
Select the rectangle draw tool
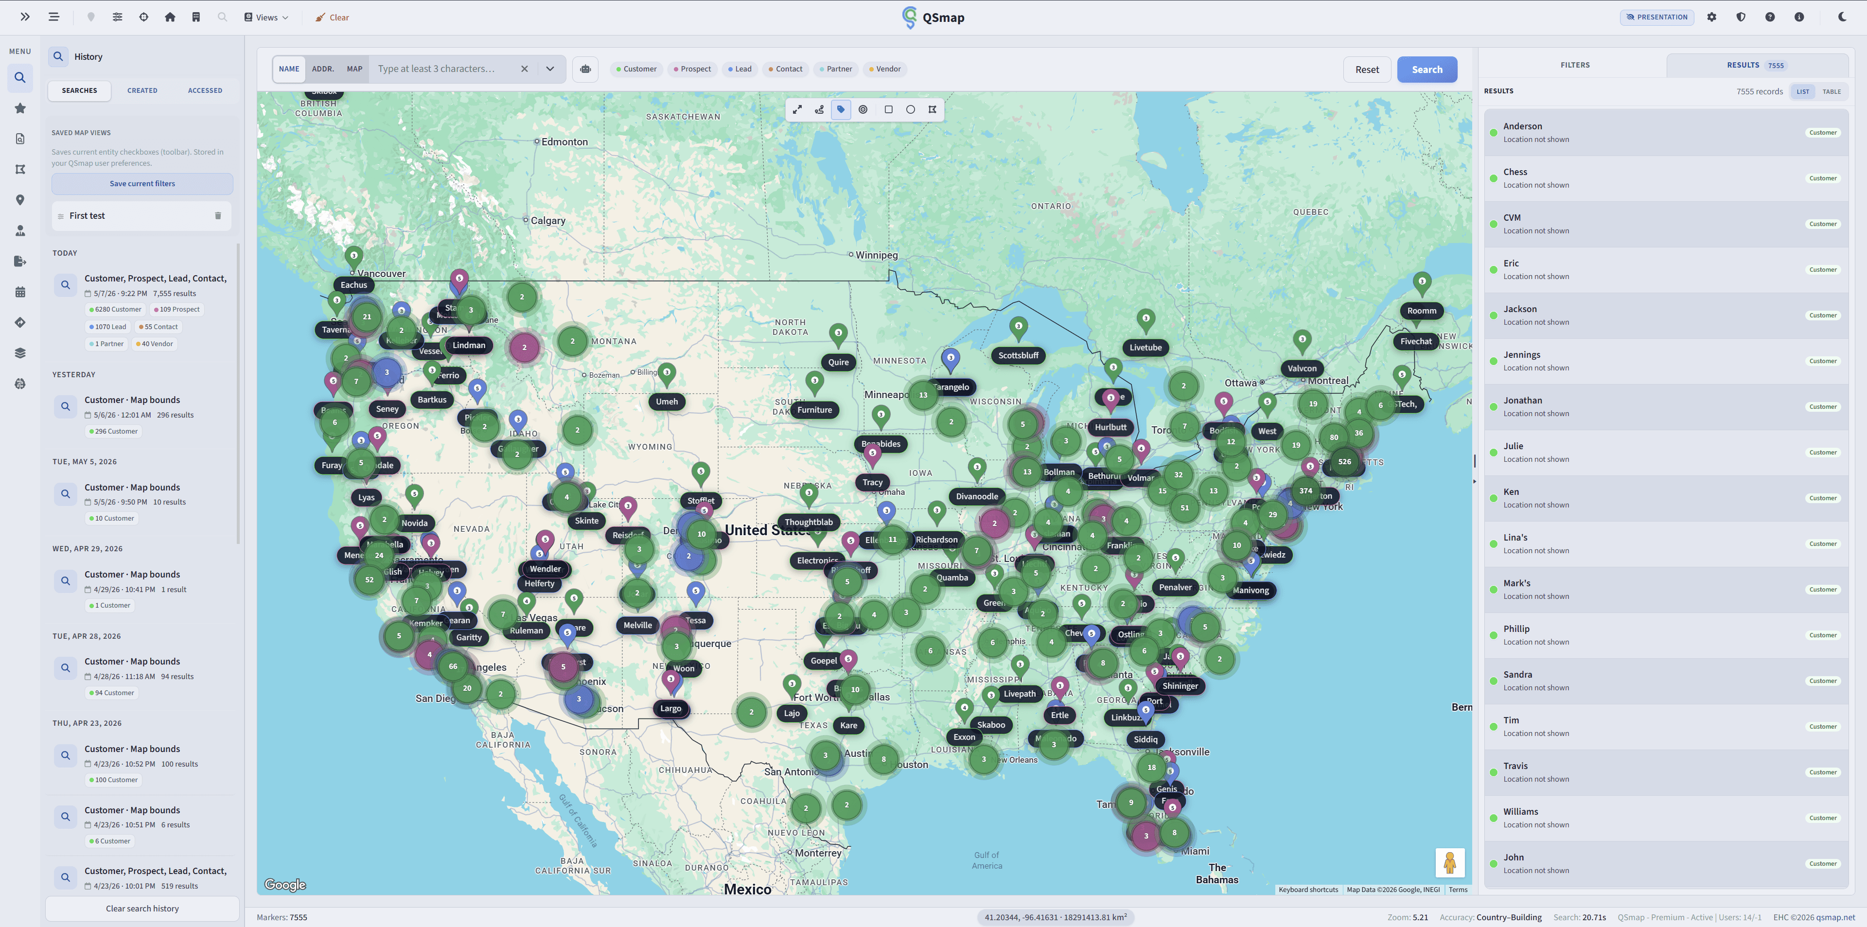click(x=889, y=109)
